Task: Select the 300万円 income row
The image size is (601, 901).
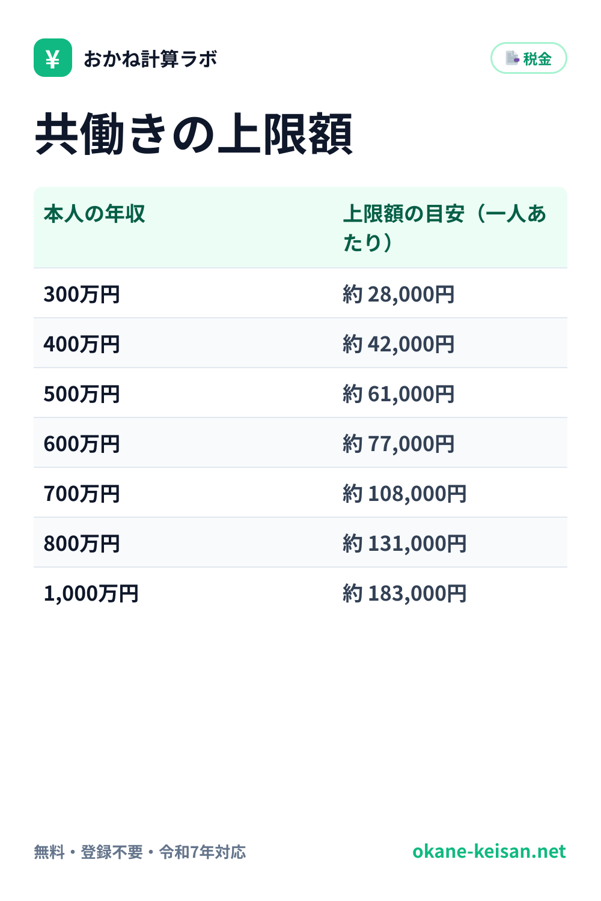Action: pyautogui.click(x=300, y=293)
